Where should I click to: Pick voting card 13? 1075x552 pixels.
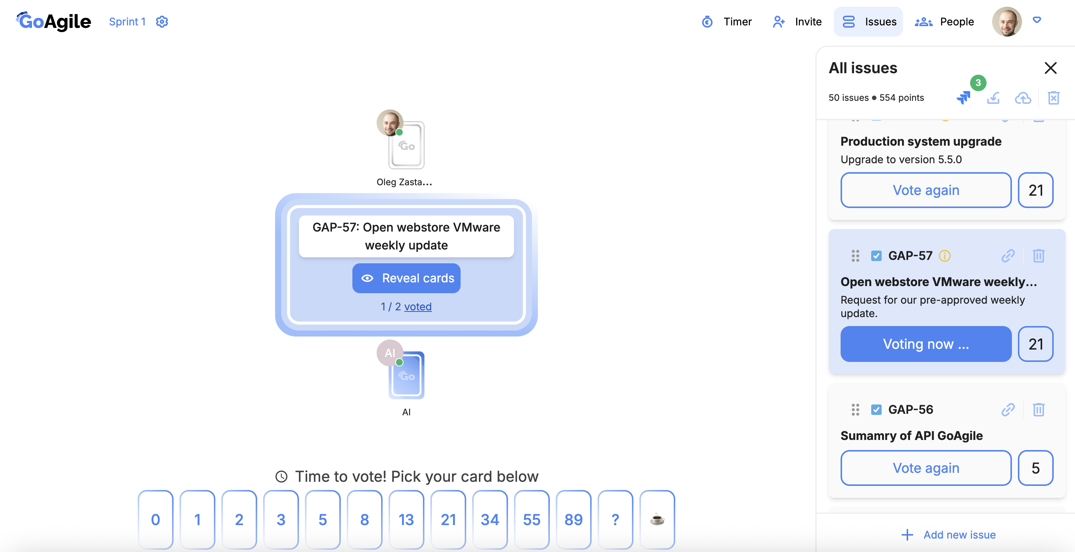click(406, 520)
